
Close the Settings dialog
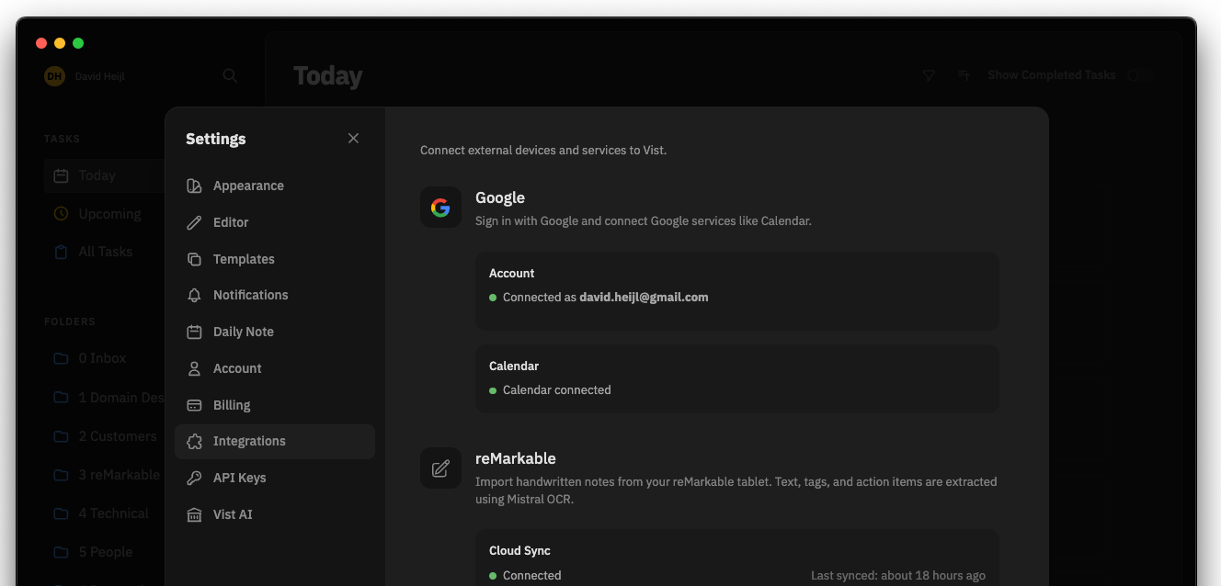click(x=353, y=138)
